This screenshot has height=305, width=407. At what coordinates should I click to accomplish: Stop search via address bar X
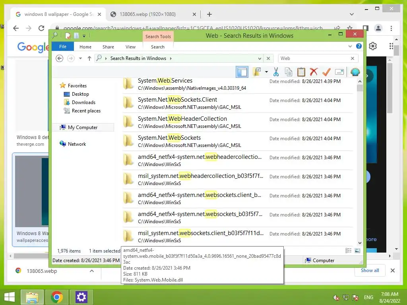268,59
